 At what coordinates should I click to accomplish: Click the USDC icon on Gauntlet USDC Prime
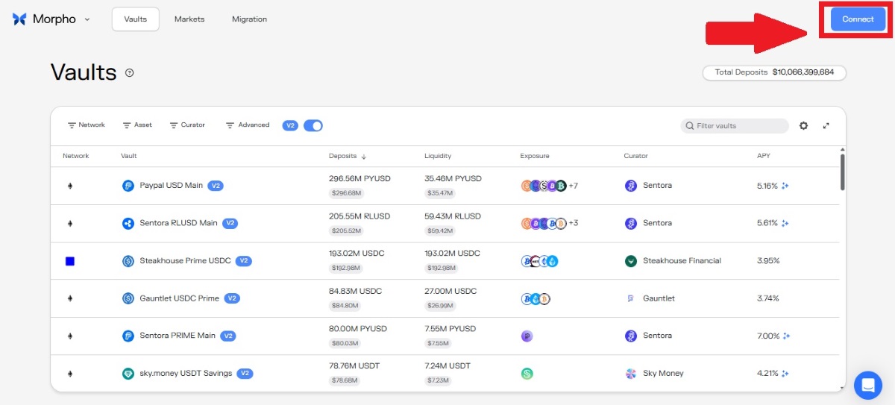[x=128, y=298]
